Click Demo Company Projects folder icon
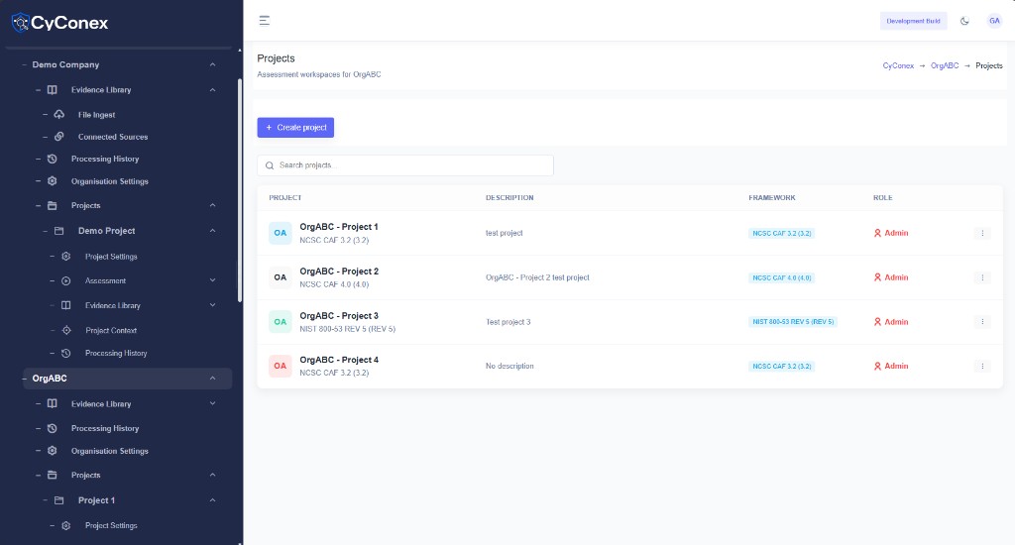 tap(53, 205)
